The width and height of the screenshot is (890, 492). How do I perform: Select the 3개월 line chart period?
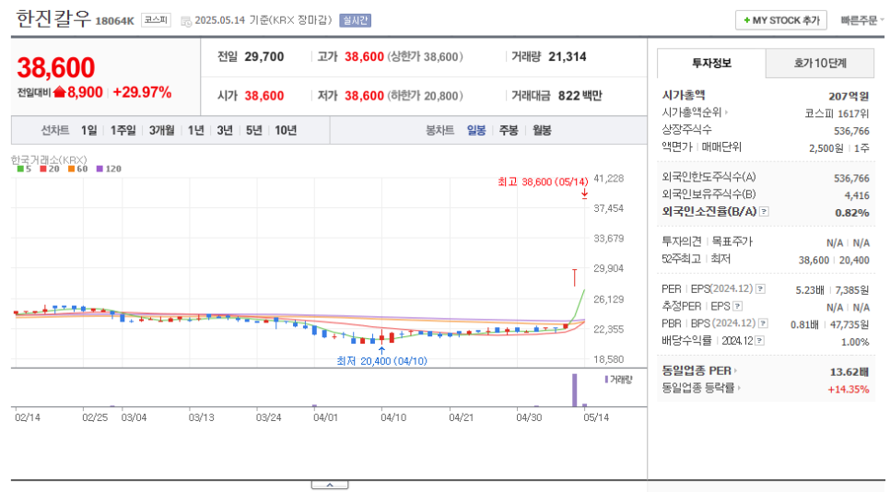click(162, 131)
